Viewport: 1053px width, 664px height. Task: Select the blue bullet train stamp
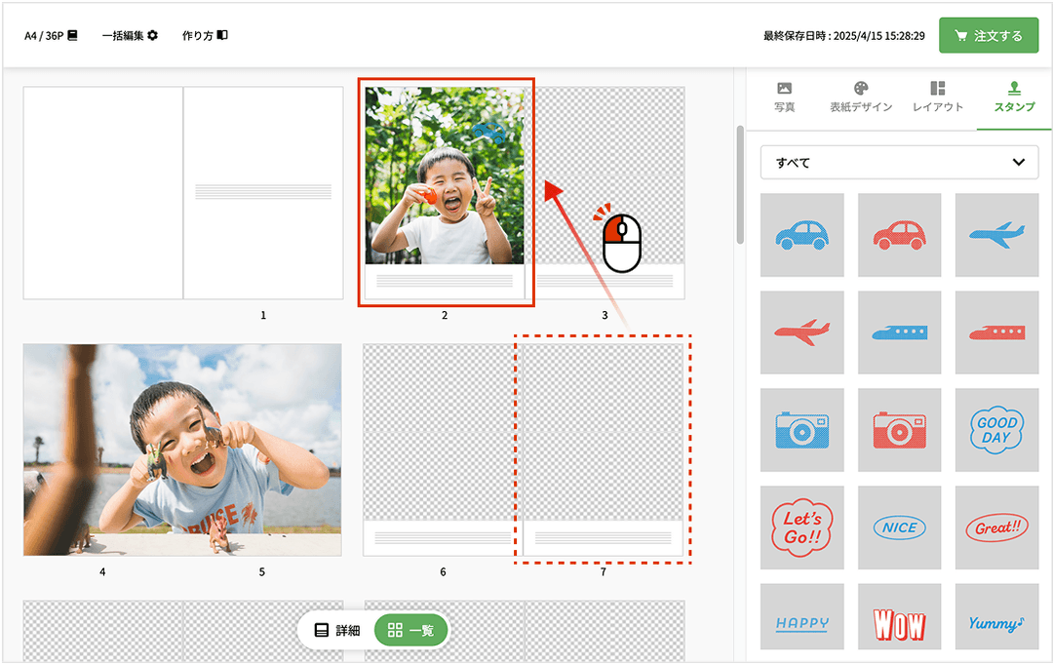pos(899,332)
